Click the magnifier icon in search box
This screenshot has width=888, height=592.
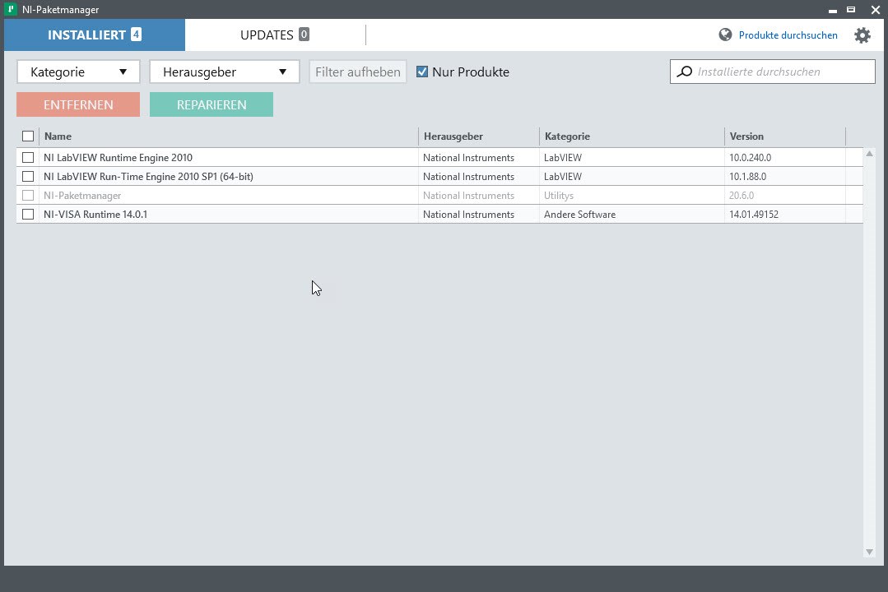[x=685, y=72]
